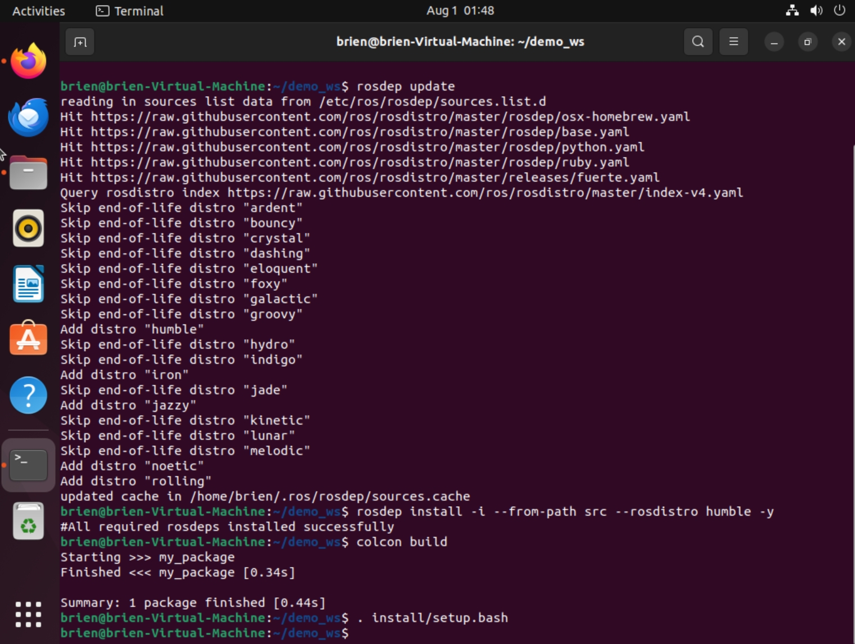The height and width of the screenshot is (644, 855).
Task: Launch Ubuntu Software Center
Action: point(28,339)
